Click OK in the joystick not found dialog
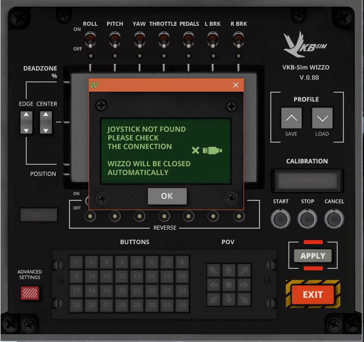364x342 pixels. (167, 196)
